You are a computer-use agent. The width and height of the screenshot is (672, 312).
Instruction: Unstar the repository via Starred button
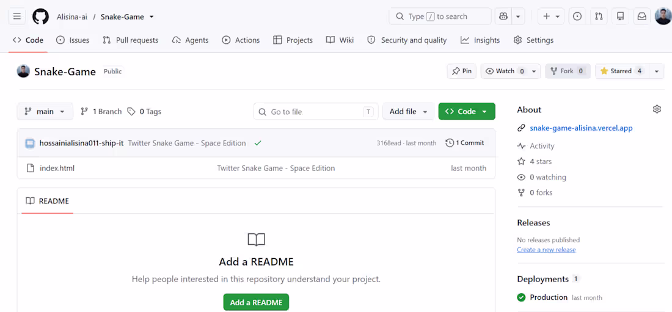click(x=622, y=71)
